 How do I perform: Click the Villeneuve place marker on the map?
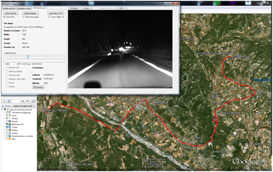click(212, 152)
